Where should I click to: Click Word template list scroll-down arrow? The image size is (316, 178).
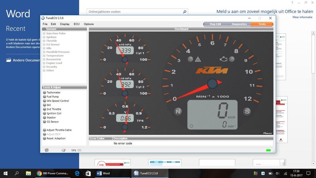point(313,163)
